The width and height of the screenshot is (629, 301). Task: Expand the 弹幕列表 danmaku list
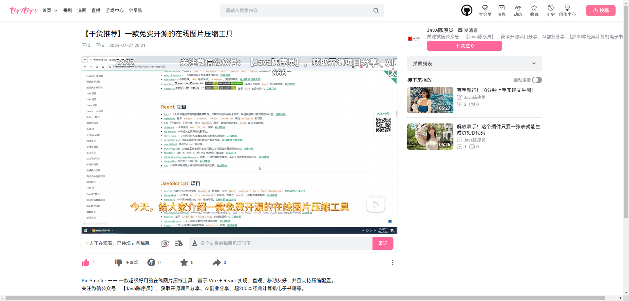point(474,64)
